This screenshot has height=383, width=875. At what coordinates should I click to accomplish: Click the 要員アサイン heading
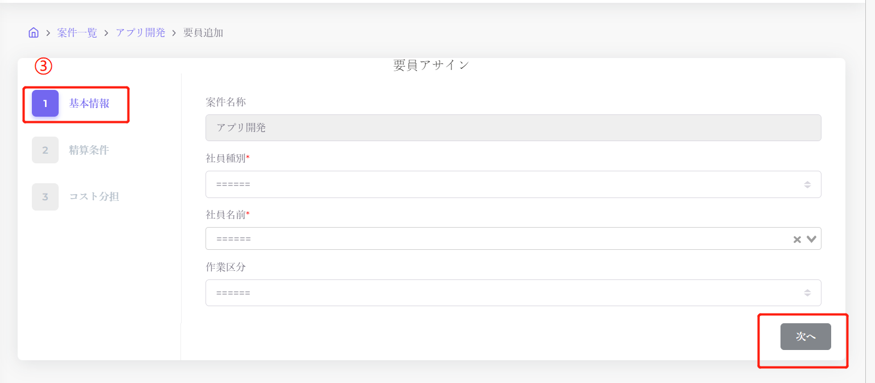431,65
